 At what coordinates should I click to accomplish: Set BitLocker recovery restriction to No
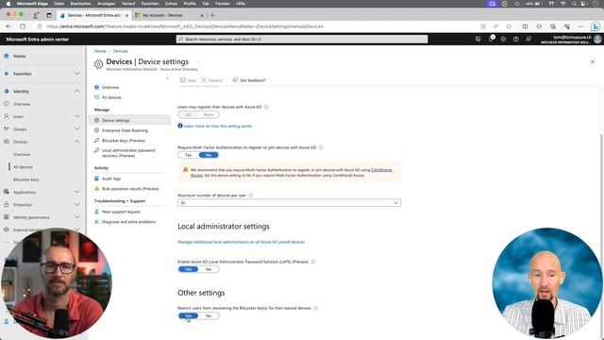(x=209, y=315)
